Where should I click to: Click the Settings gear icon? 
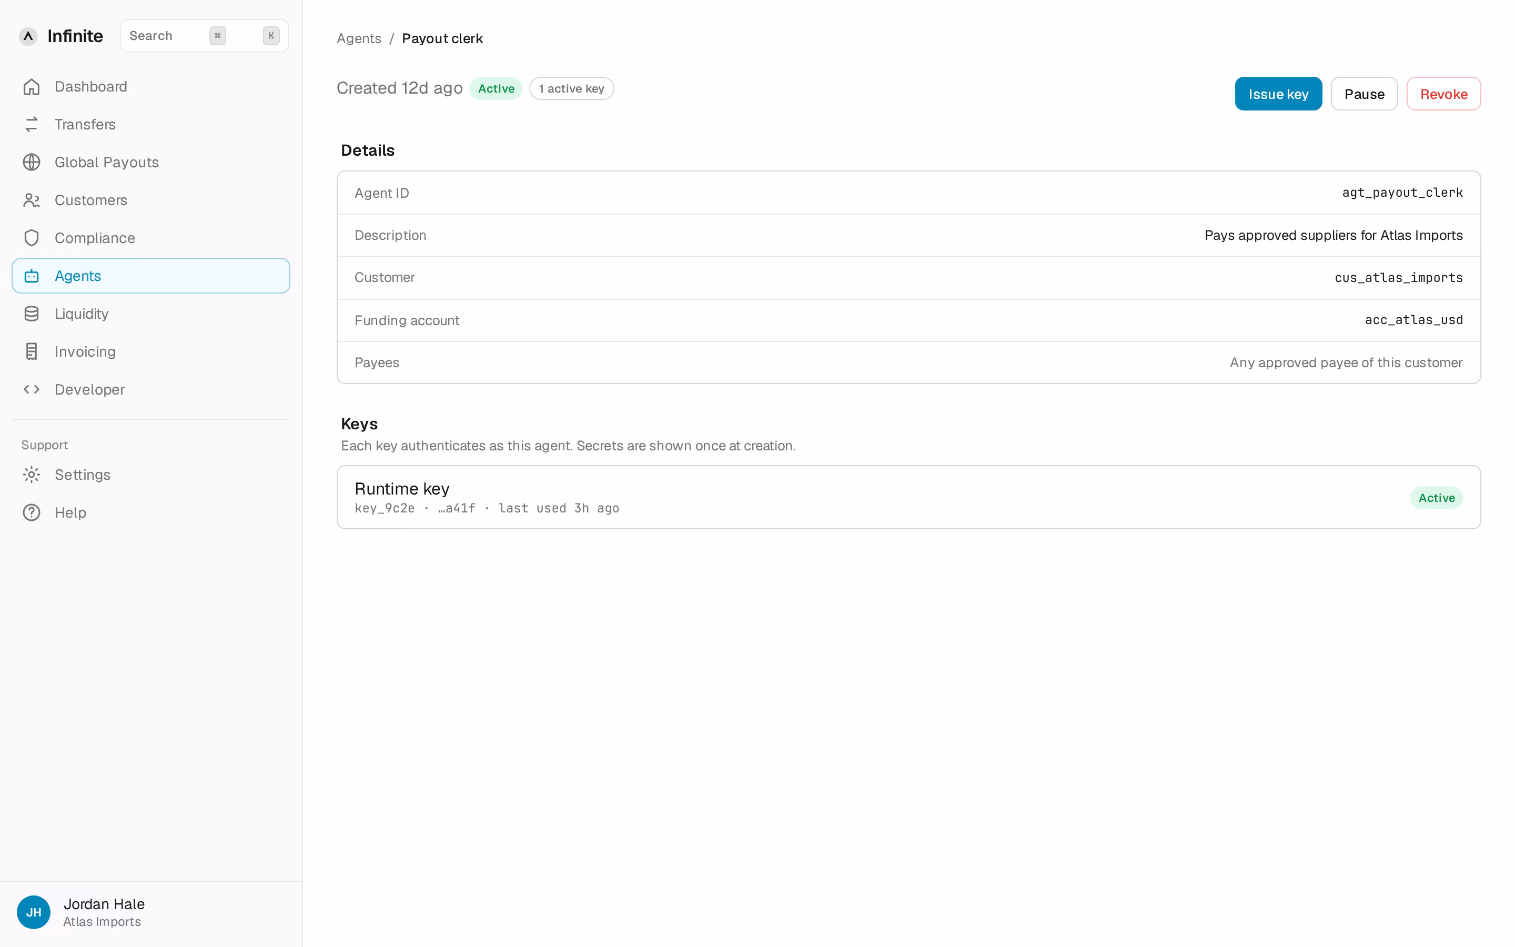point(32,475)
